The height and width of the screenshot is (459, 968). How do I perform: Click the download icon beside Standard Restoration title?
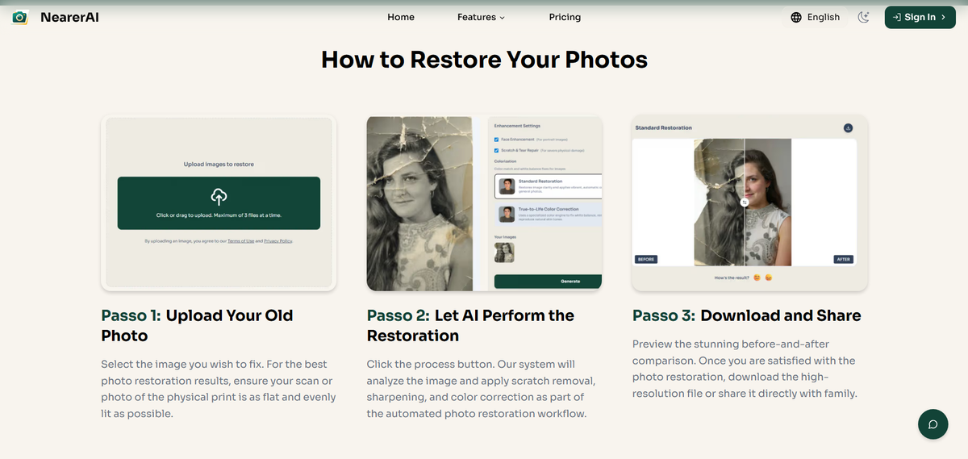point(848,127)
